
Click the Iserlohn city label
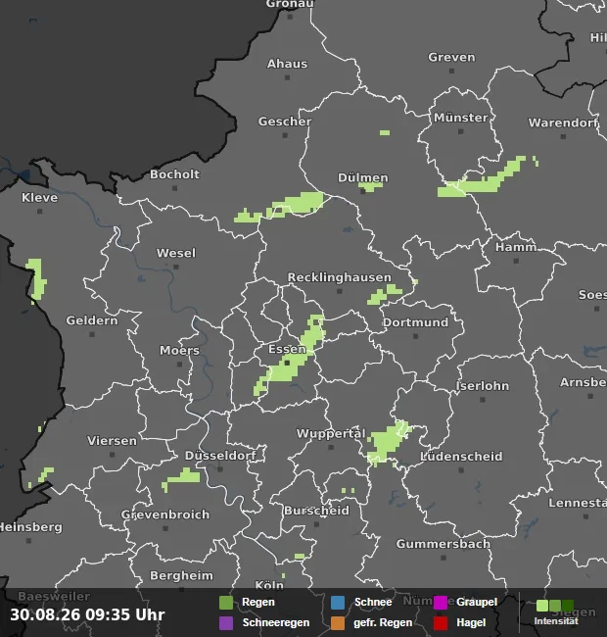(483, 386)
